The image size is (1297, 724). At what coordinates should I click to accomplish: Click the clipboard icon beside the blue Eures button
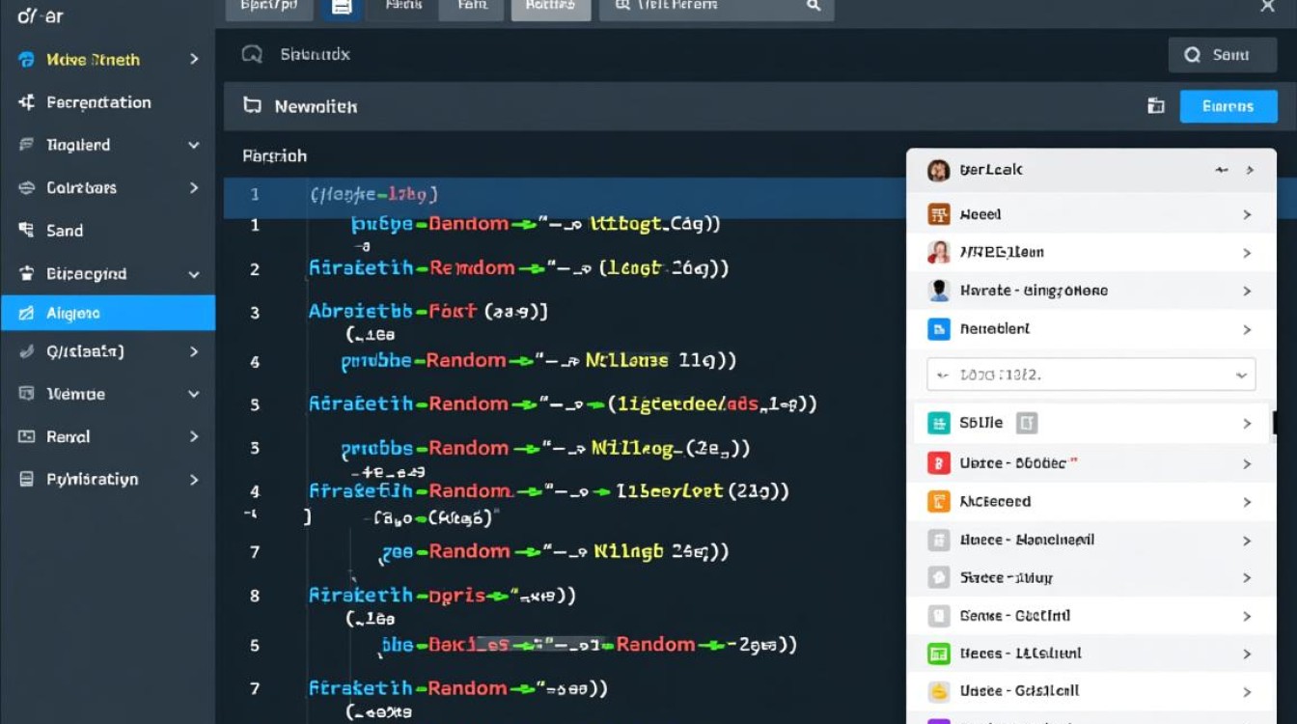point(1155,106)
